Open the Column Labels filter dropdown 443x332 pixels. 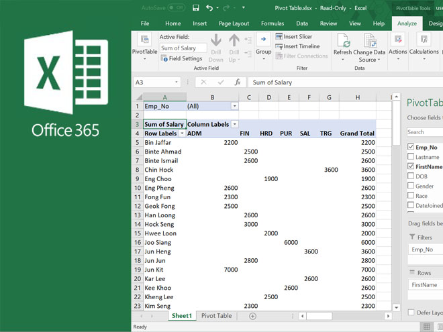point(234,124)
